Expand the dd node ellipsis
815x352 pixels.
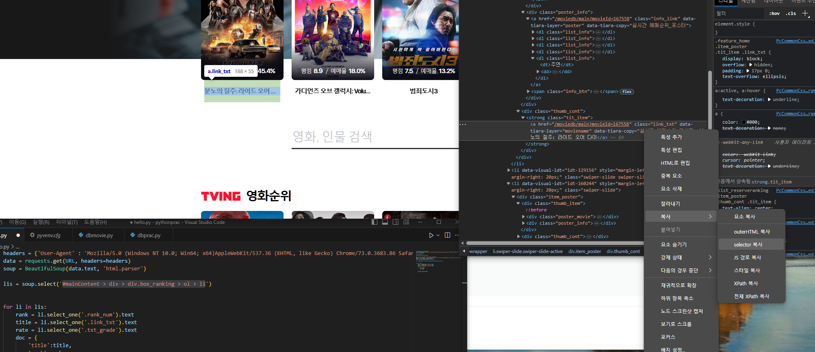point(555,72)
